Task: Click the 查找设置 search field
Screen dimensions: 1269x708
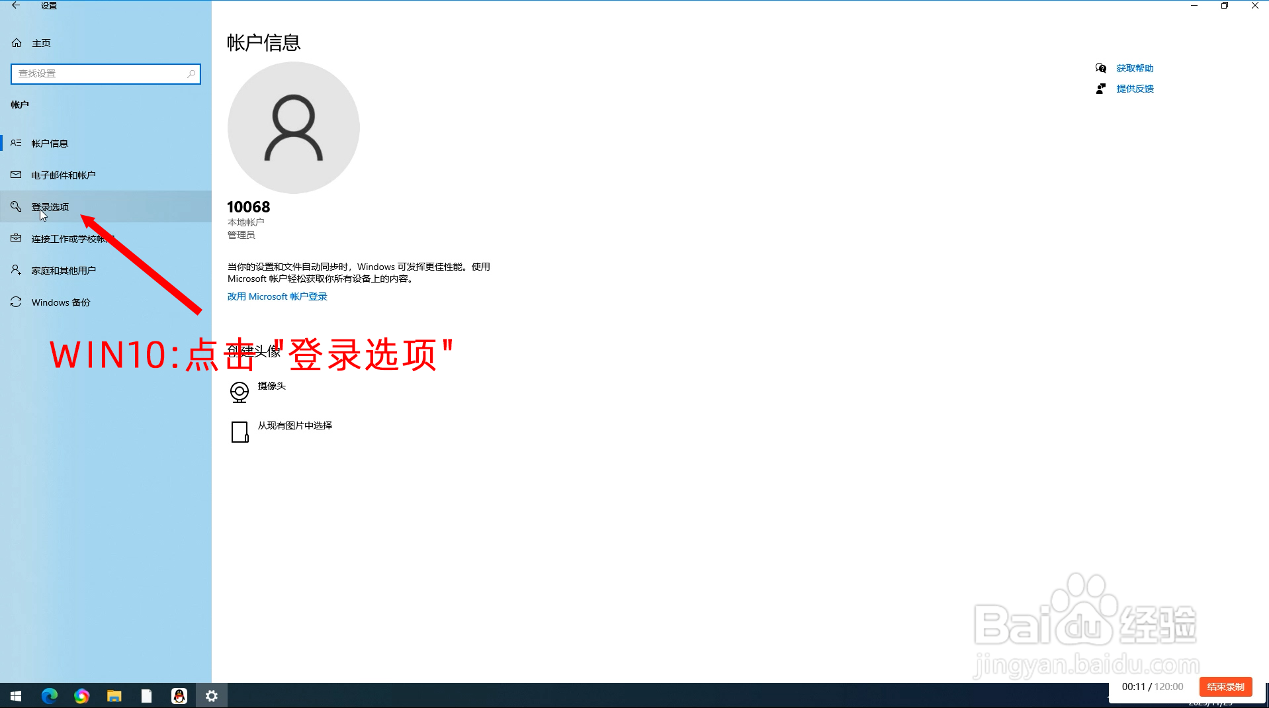Action: pos(105,73)
